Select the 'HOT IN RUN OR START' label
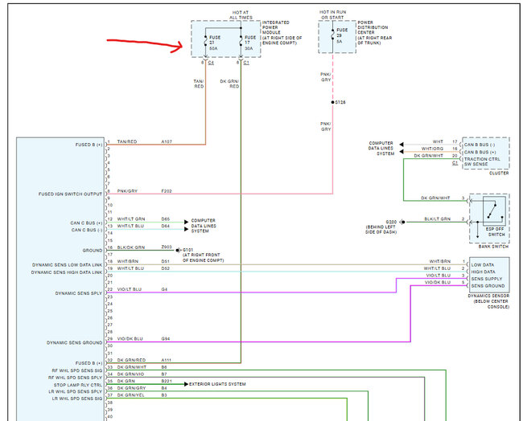This screenshot has height=421, width=523. (x=332, y=14)
